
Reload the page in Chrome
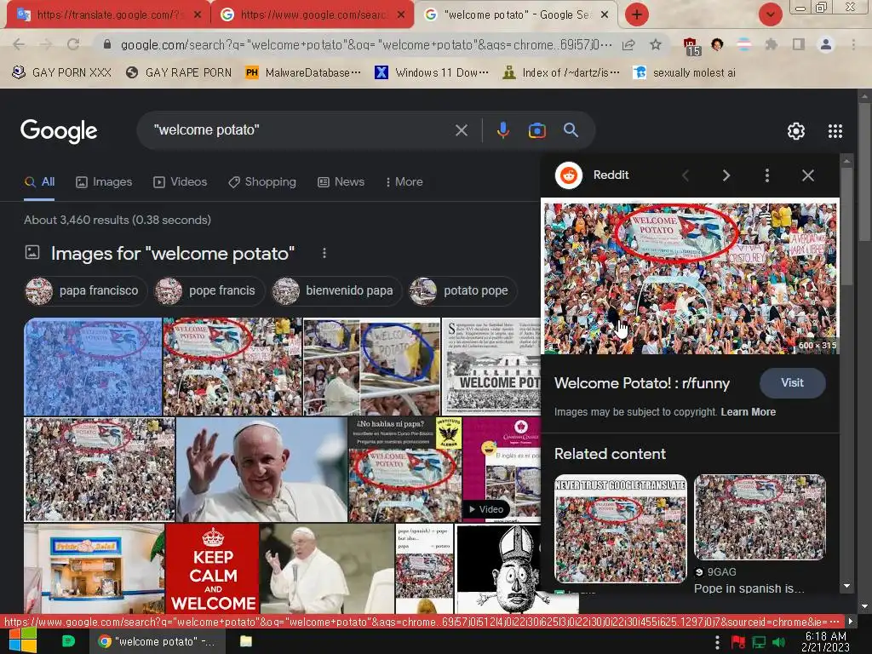pos(73,44)
